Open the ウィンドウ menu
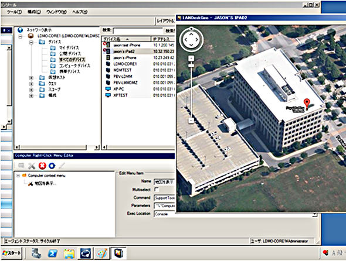346x261 pixels. (56, 12)
